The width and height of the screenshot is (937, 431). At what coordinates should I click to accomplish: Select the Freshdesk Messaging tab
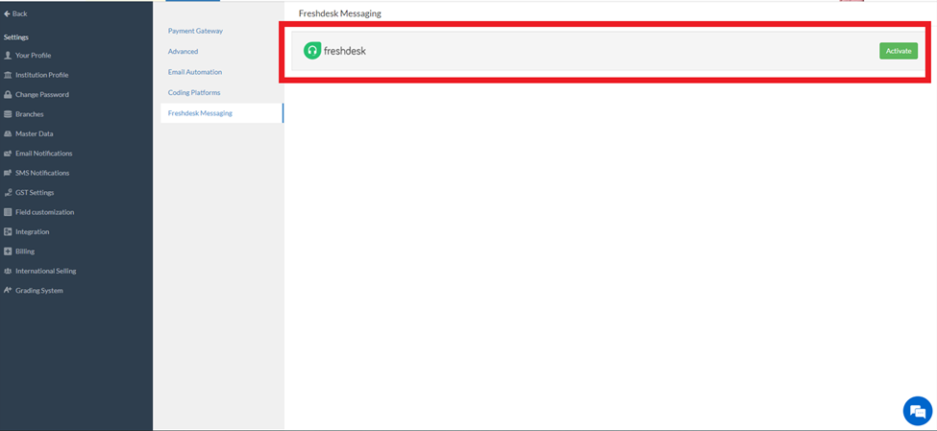click(x=222, y=113)
